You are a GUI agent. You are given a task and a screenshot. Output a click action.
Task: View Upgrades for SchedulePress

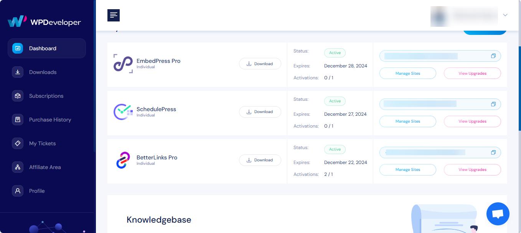point(472,121)
